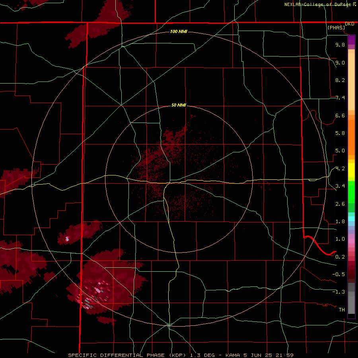
Task: Click the -0.5 value on the color scale
Action: (x=339, y=274)
